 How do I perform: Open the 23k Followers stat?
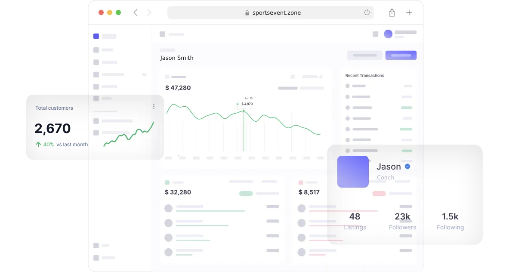tap(402, 221)
